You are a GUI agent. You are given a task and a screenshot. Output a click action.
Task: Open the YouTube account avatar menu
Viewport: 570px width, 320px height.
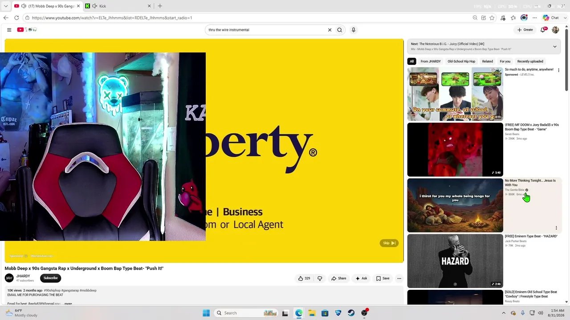555,30
